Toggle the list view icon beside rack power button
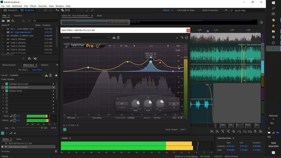281x158 pixels. point(7,133)
